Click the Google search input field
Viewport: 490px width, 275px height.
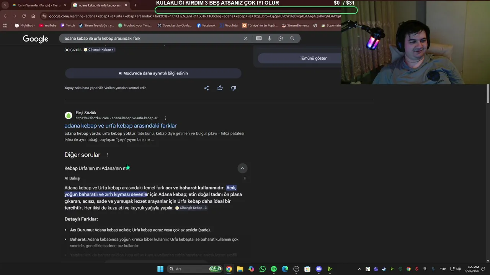pos(153,38)
